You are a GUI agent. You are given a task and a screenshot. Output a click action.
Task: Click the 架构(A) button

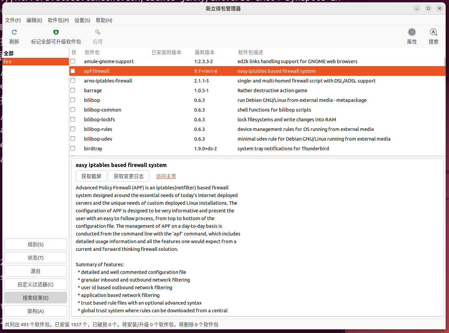coord(36,311)
